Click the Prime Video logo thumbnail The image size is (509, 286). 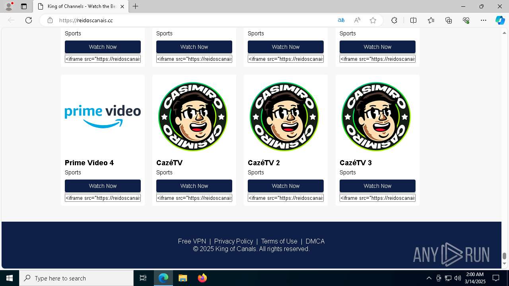point(103,116)
